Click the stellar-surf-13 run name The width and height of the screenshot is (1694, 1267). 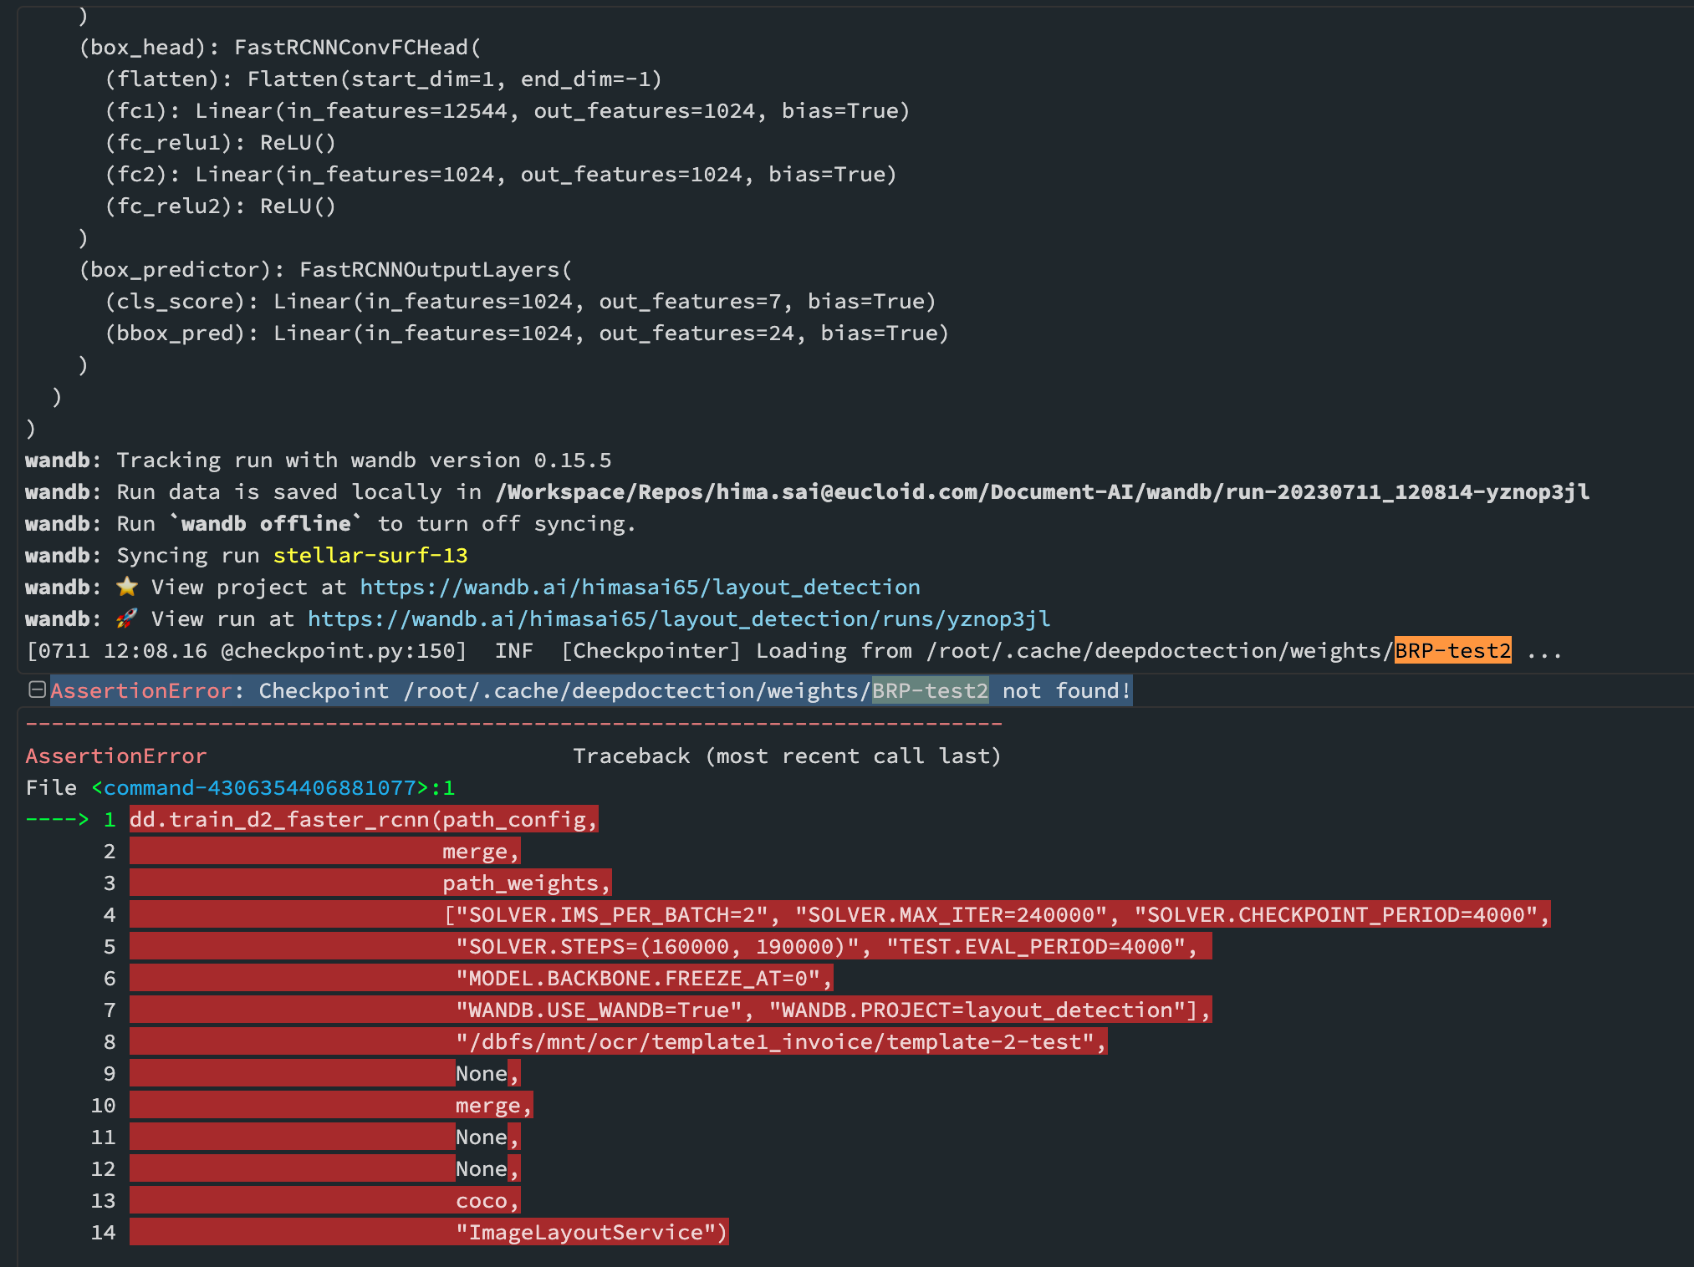tap(370, 555)
